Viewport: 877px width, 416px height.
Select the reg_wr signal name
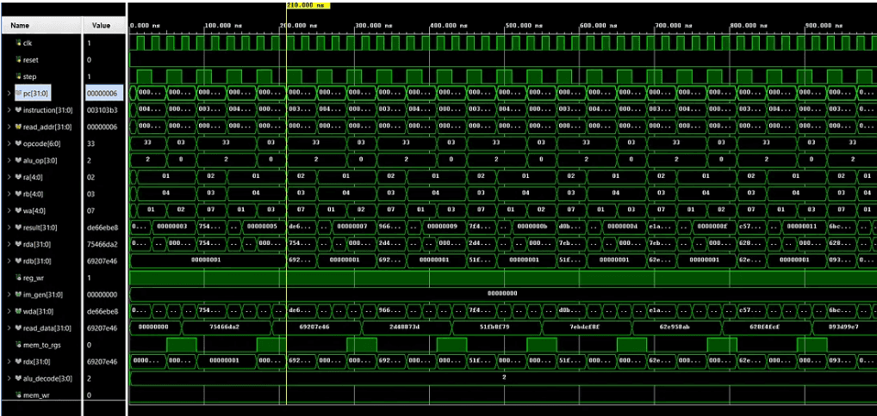tap(33, 278)
